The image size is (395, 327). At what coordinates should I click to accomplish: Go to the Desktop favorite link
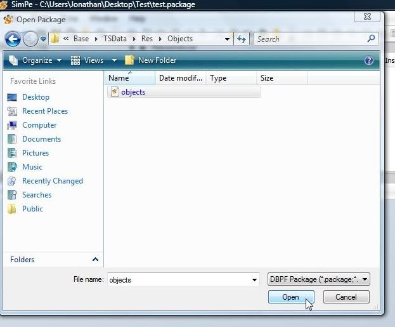click(x=36, y=97)
